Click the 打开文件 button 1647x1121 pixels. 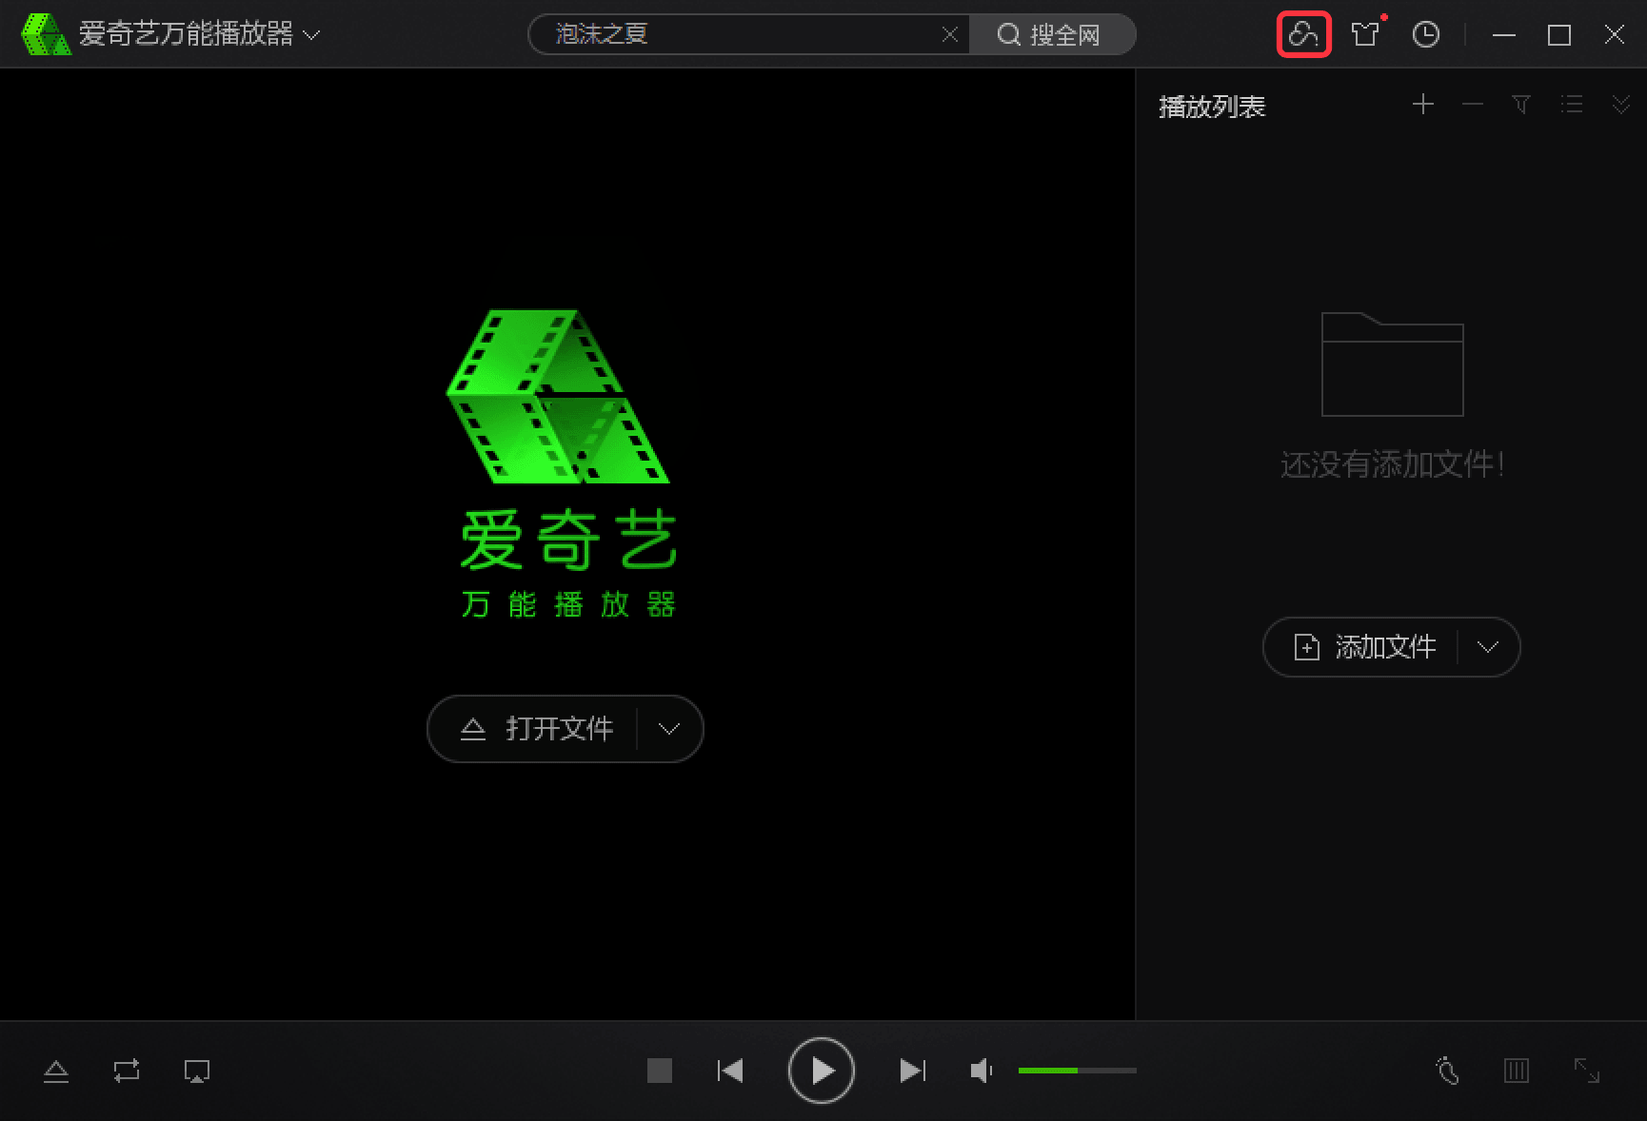point(536,729)
